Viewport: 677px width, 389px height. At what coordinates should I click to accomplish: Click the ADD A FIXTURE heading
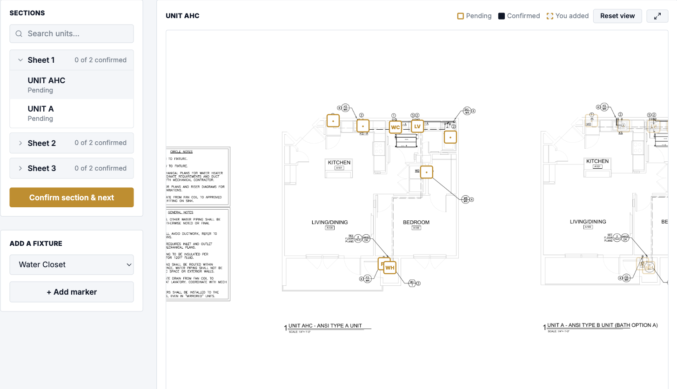[x=36, y=244]
